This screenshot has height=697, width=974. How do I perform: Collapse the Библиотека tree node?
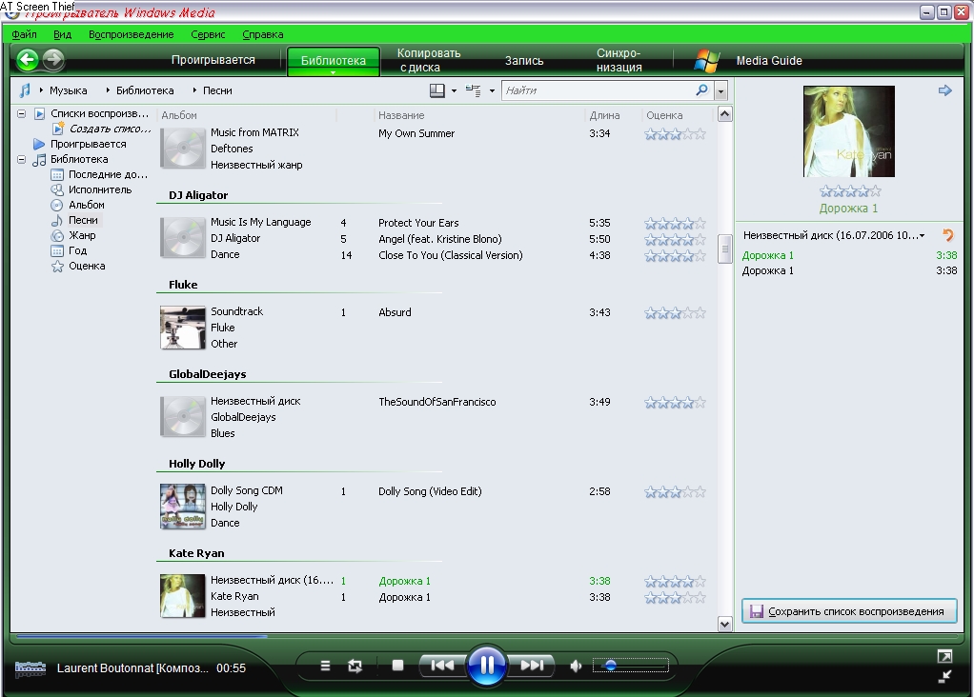point(21,160)
